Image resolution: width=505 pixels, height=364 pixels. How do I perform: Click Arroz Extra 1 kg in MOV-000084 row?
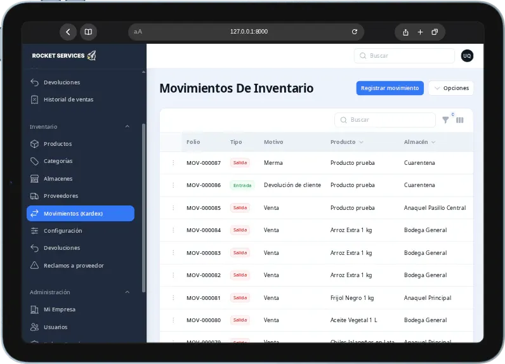coord(351,230)
